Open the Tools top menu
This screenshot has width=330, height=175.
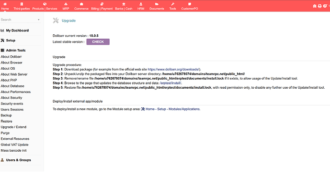click(172, 6)
